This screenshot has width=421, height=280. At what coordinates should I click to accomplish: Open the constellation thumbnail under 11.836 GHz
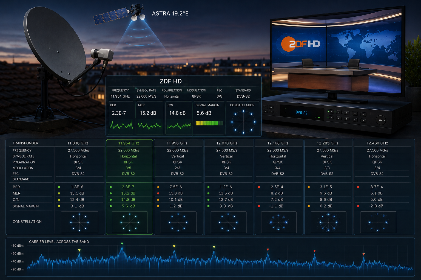click(79, 222)
